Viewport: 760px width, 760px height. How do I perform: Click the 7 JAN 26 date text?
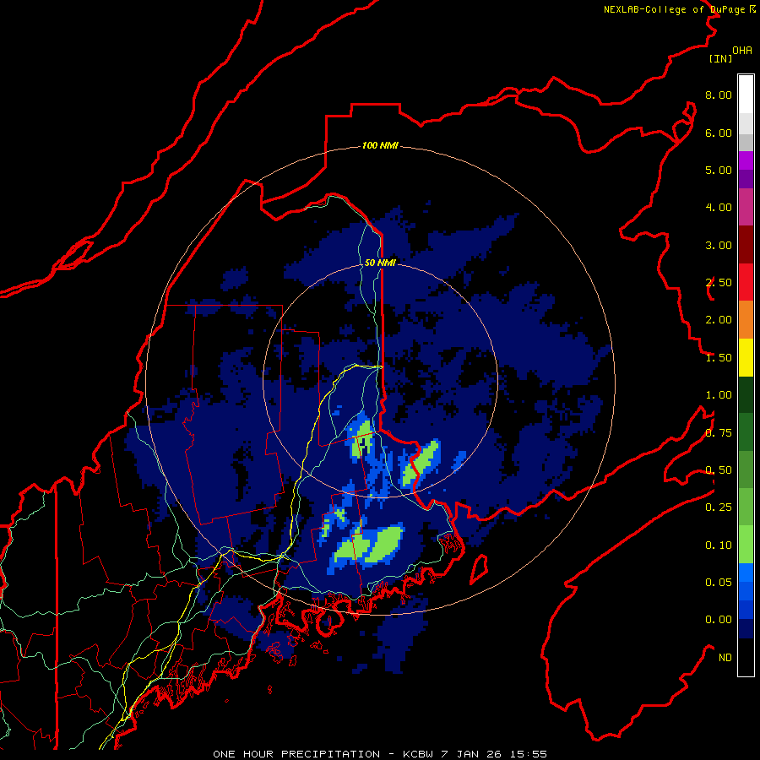[471, 754]
